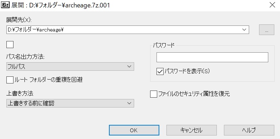
Task: Open help with the ヘルプ button
Action: [x=249, y=130]
